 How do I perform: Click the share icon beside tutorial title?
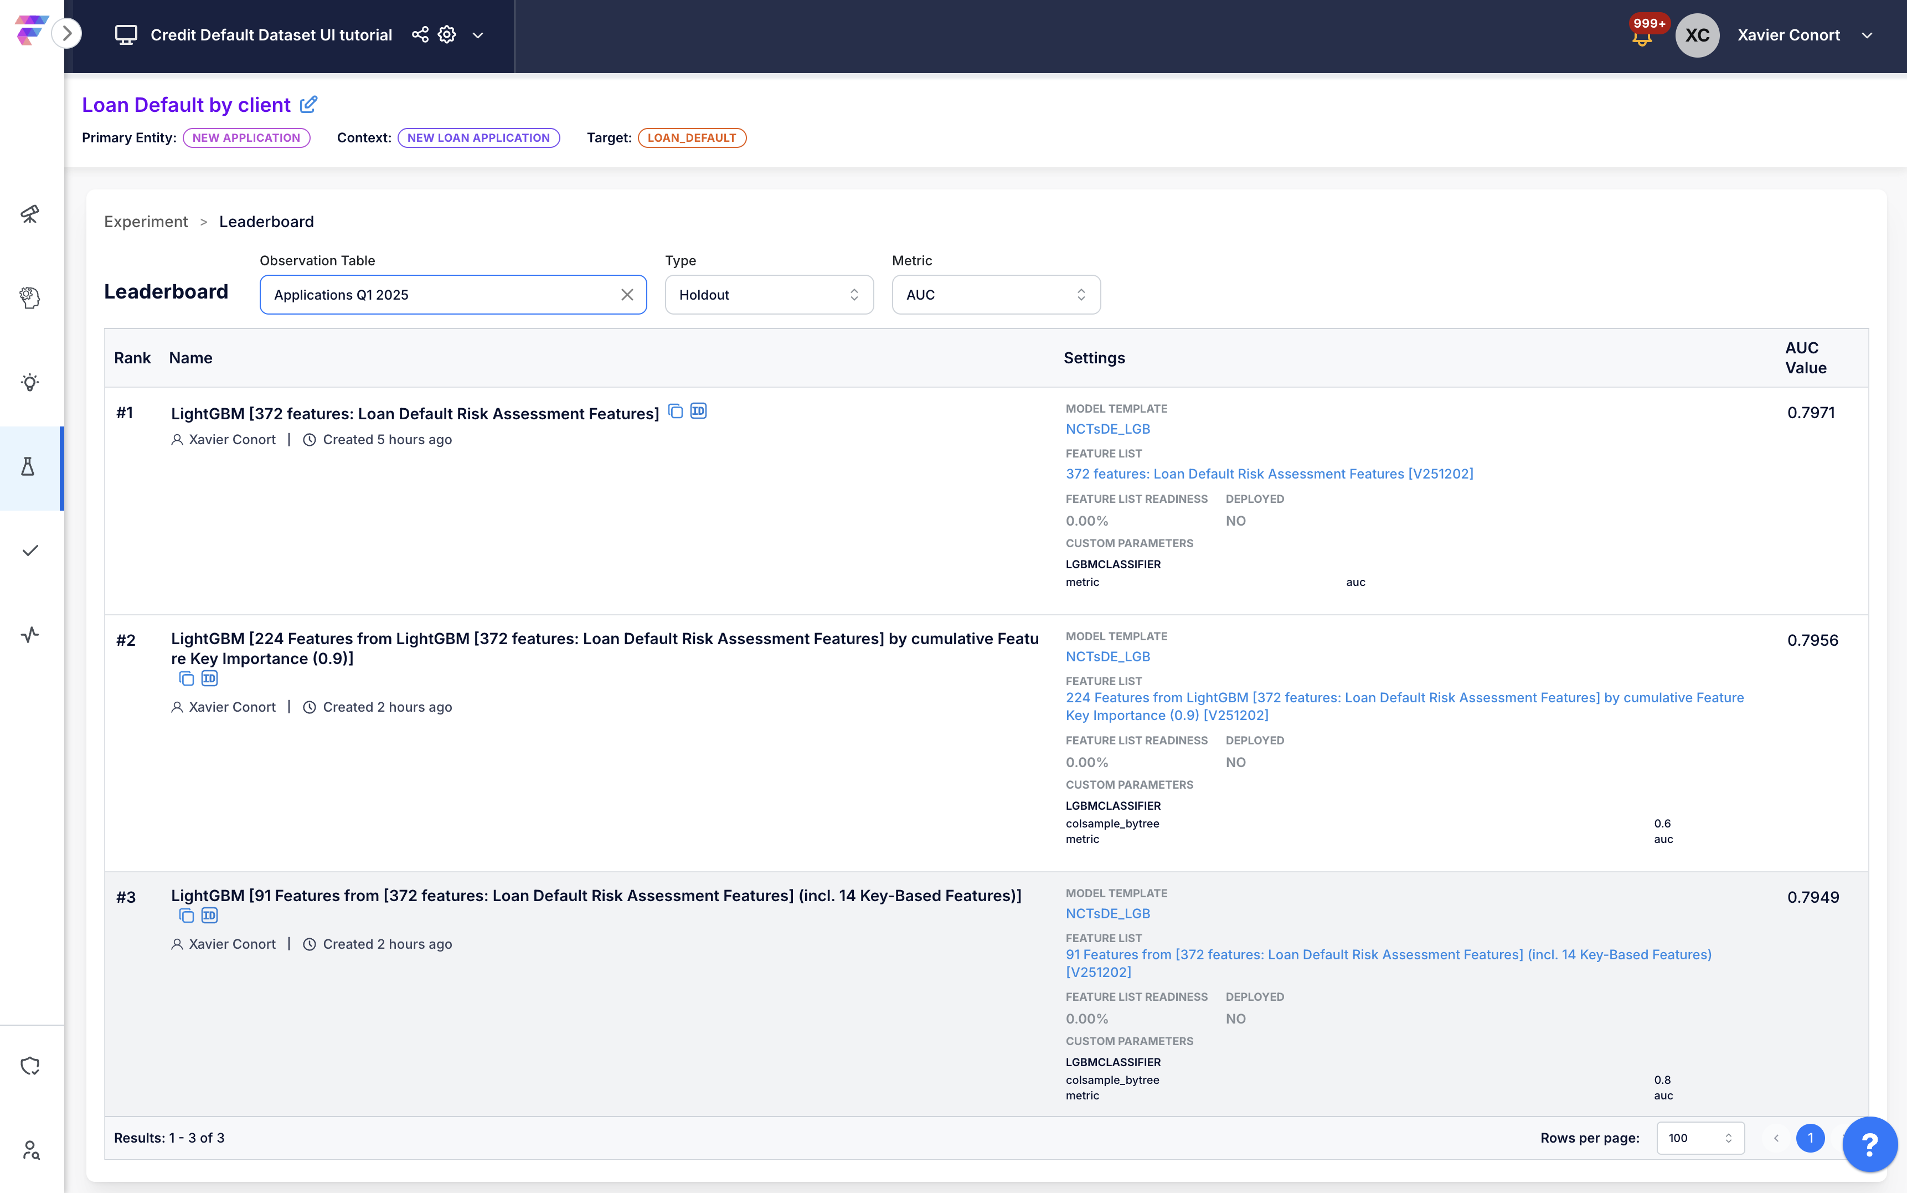420,35
